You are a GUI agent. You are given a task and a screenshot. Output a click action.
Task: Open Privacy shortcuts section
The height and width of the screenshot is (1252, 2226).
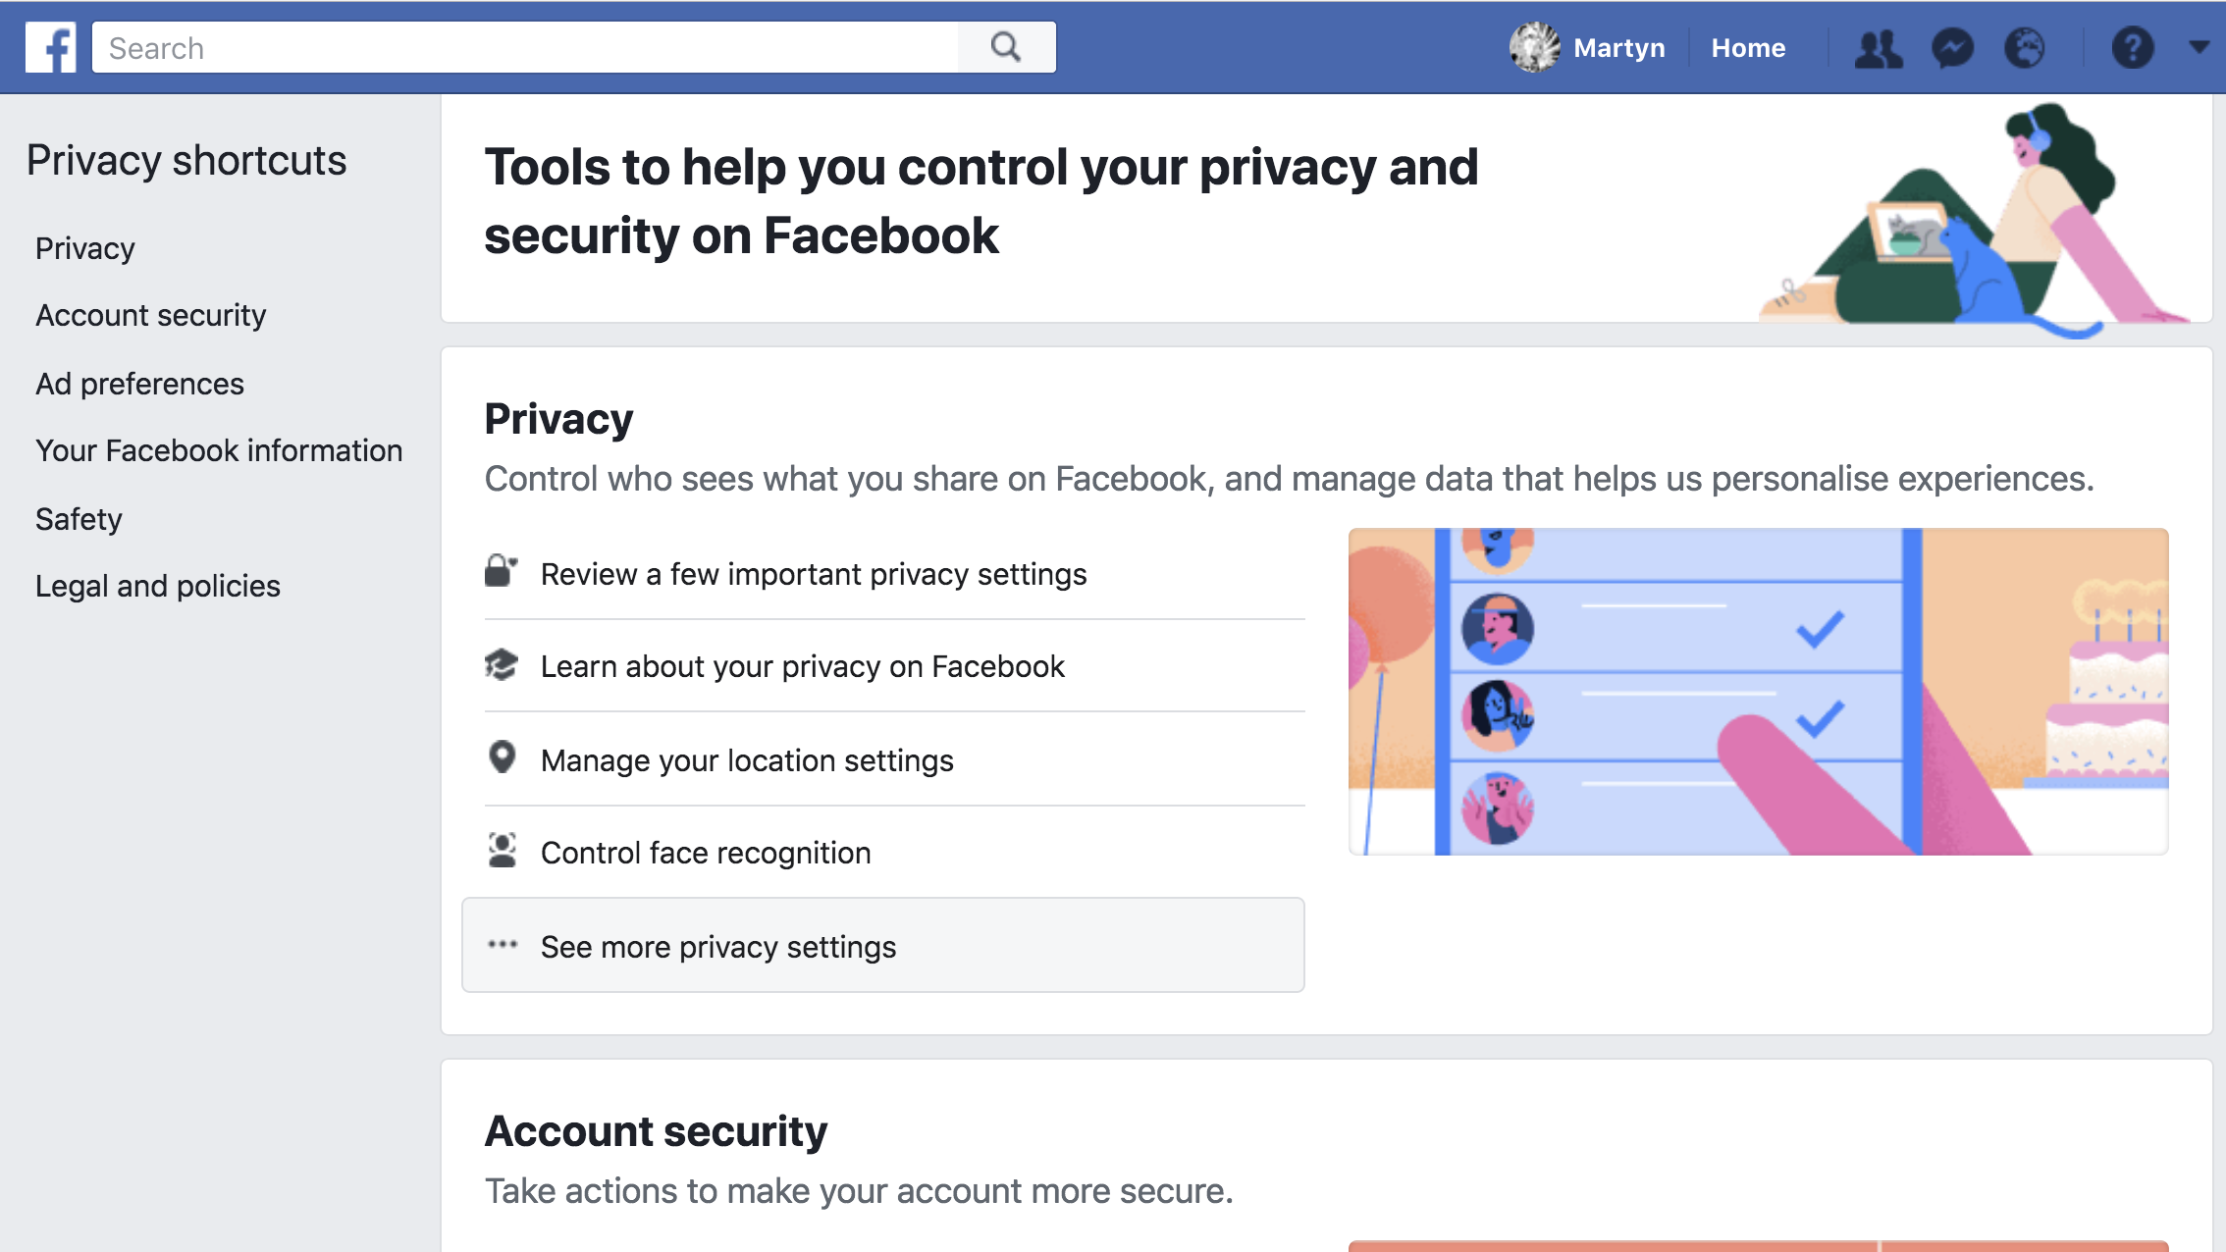(186, 157)
